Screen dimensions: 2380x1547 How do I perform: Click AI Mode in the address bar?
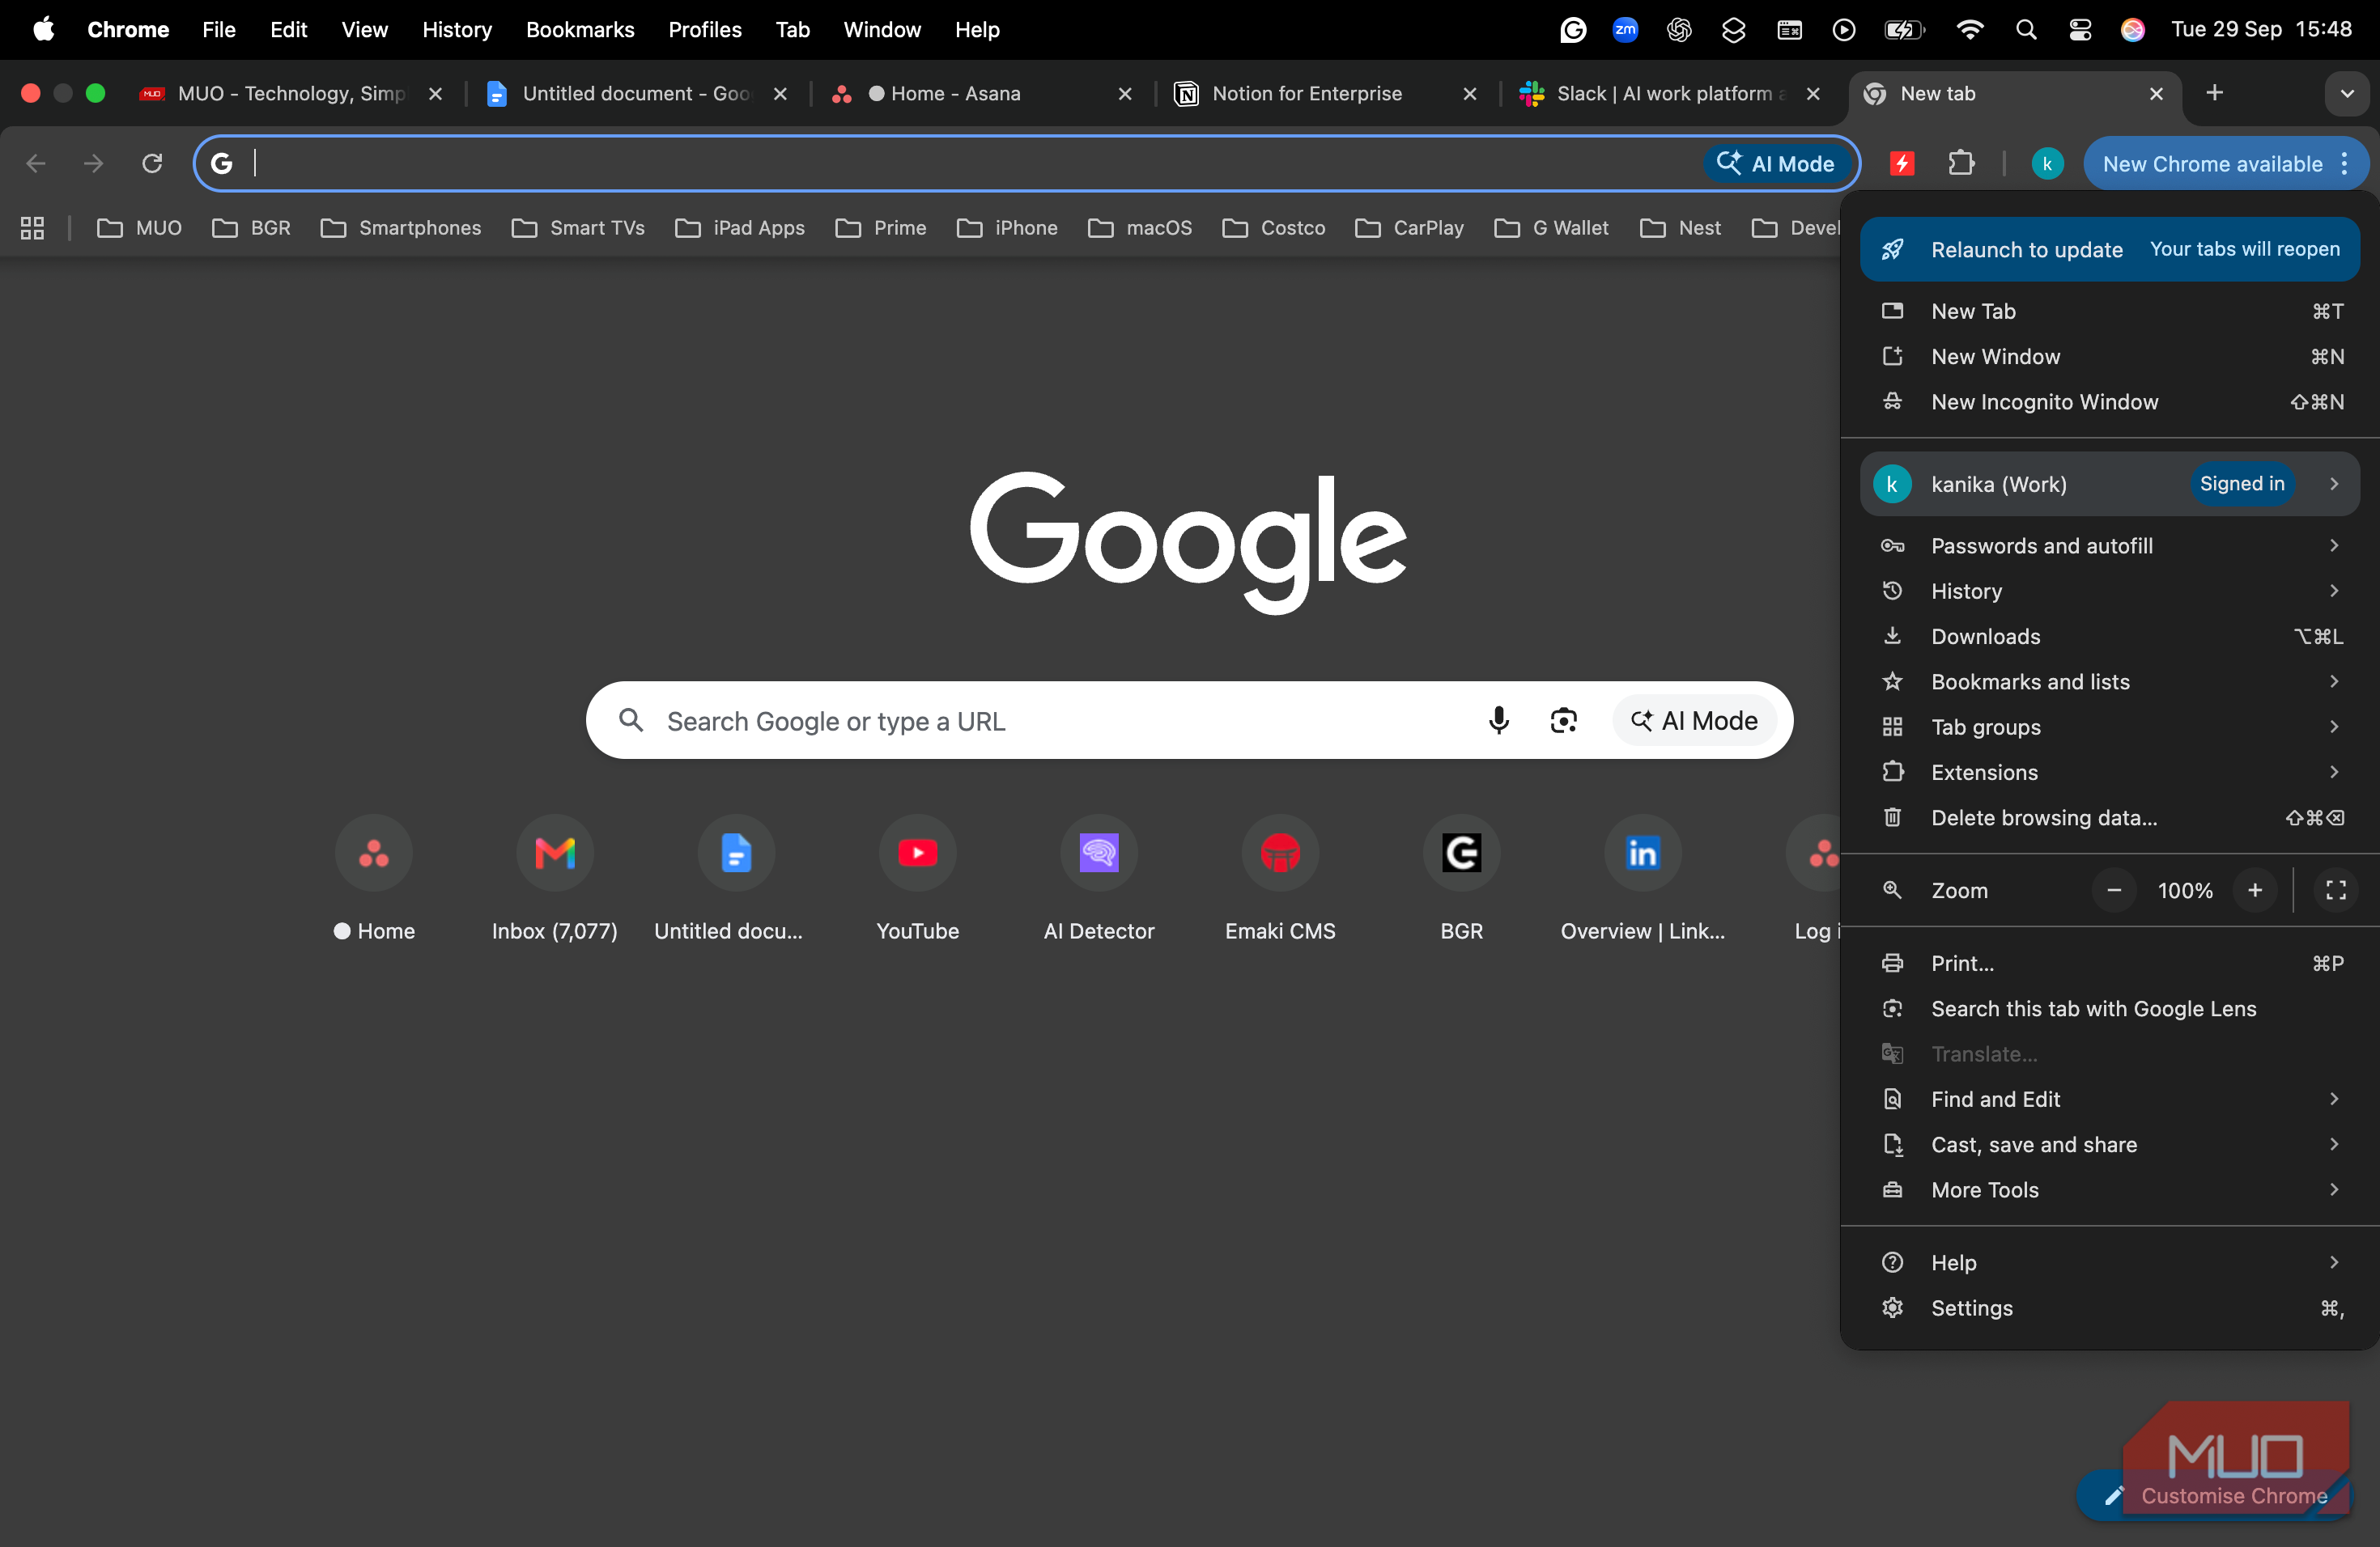pos(1776,163)
